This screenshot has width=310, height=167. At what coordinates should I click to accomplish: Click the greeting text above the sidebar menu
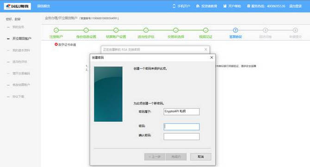pos(13,19)
